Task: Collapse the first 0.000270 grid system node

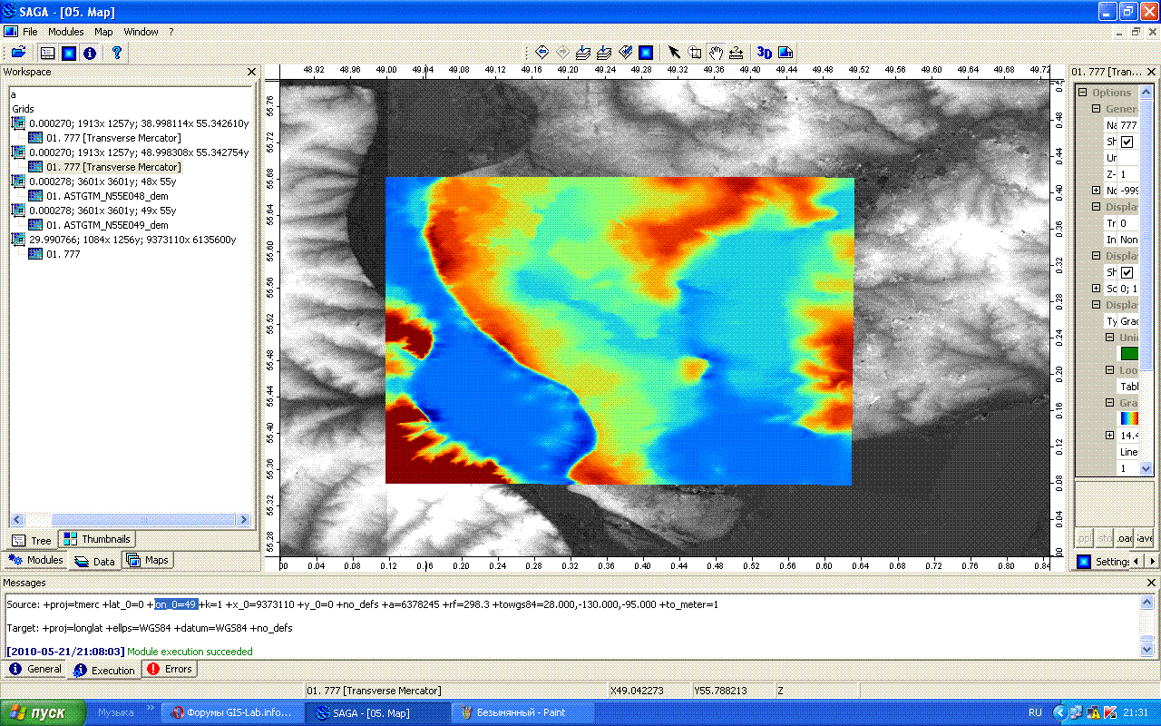Action: (x=17, y=123)
